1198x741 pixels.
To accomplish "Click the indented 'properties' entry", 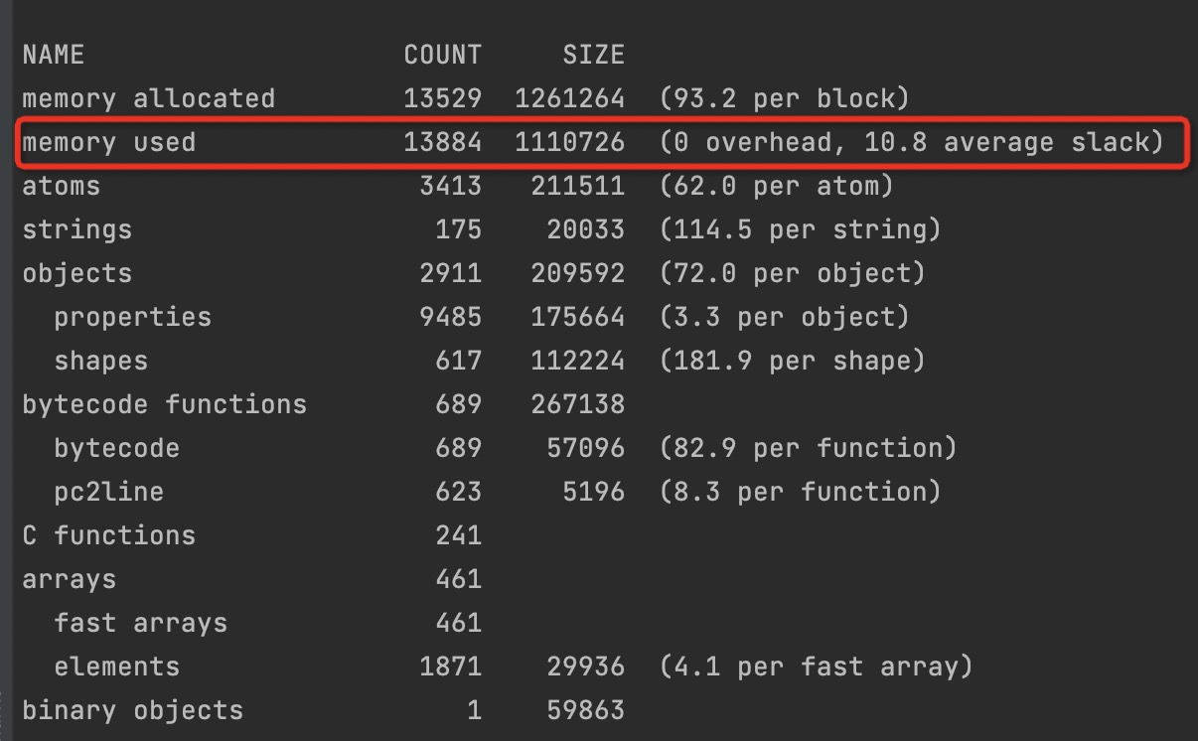I will point(132,317).
